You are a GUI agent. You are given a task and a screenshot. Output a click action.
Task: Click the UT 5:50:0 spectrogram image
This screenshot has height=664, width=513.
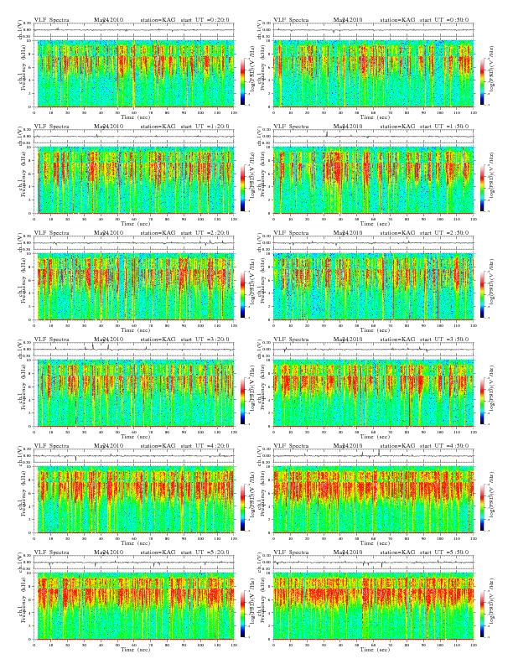click(373, 606)
